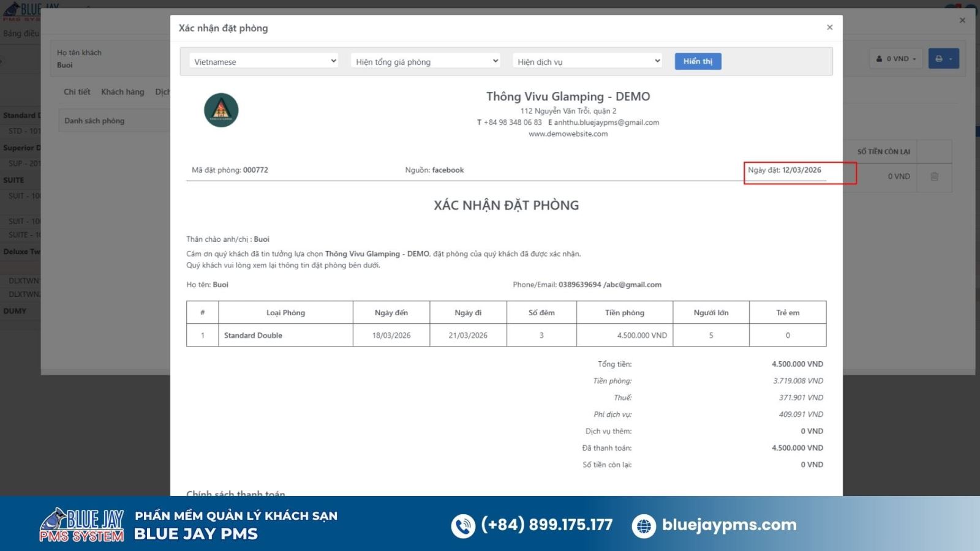Viewport: 980px width, 551px height.
Task: Close the Xác nhận đặt phòng dialog
Action: (x=829, y=27)
